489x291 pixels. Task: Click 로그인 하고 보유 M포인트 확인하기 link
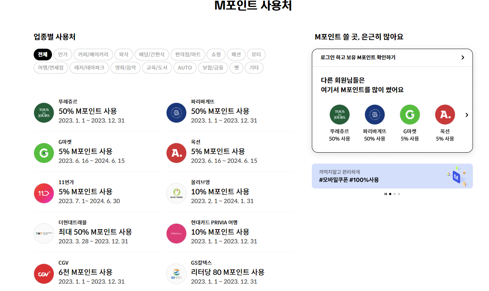(392, 57)
